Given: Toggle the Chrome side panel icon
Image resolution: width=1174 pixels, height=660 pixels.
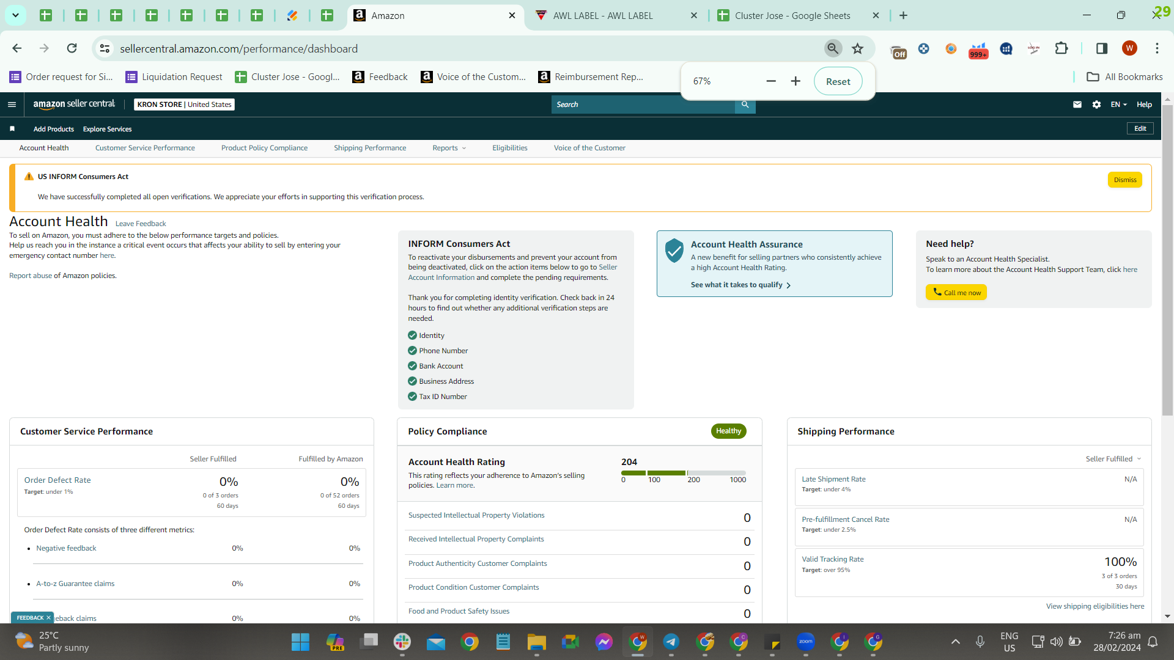Looking at the screenshot, I should point(1102,48).
